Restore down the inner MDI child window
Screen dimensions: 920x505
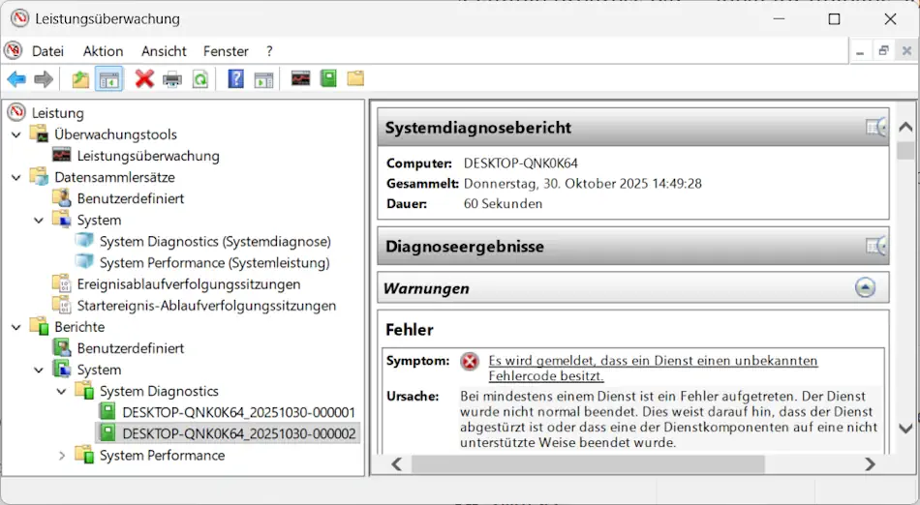pos(883,51)
